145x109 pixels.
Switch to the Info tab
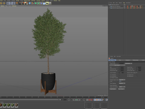pyautogui.click(x=120, y=60)
